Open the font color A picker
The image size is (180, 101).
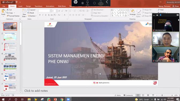(65, 15)
